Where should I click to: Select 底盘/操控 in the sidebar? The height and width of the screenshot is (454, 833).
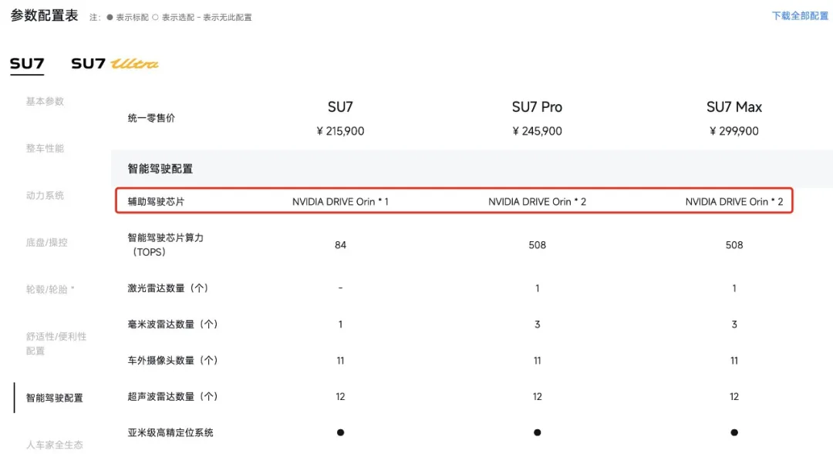pyautogui.click(x=46, y=242)
